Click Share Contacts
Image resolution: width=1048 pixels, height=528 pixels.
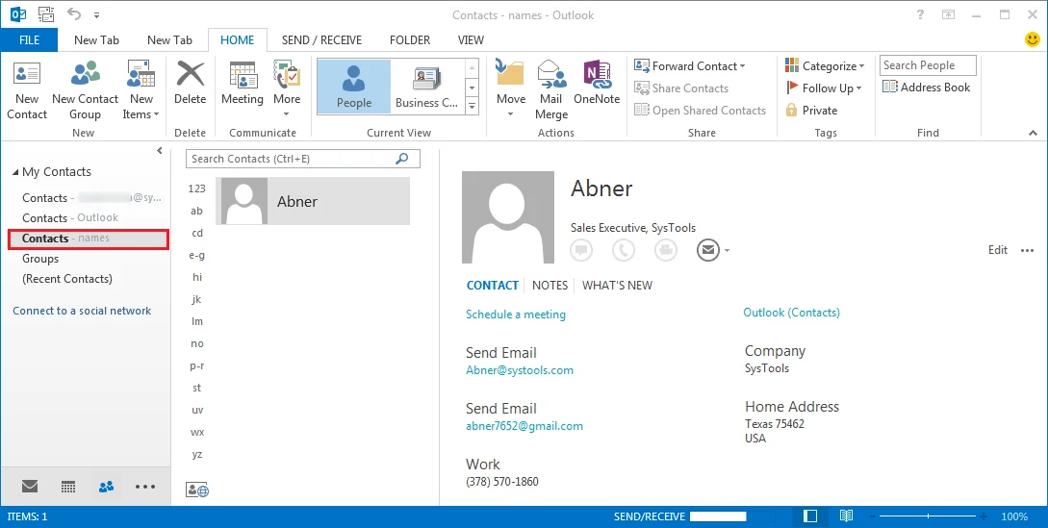[x=681, y=88]
